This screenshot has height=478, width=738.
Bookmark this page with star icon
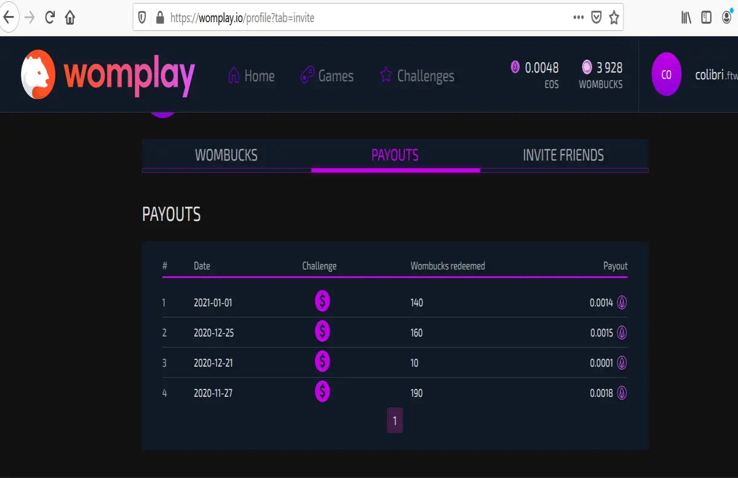coord(614,18)
